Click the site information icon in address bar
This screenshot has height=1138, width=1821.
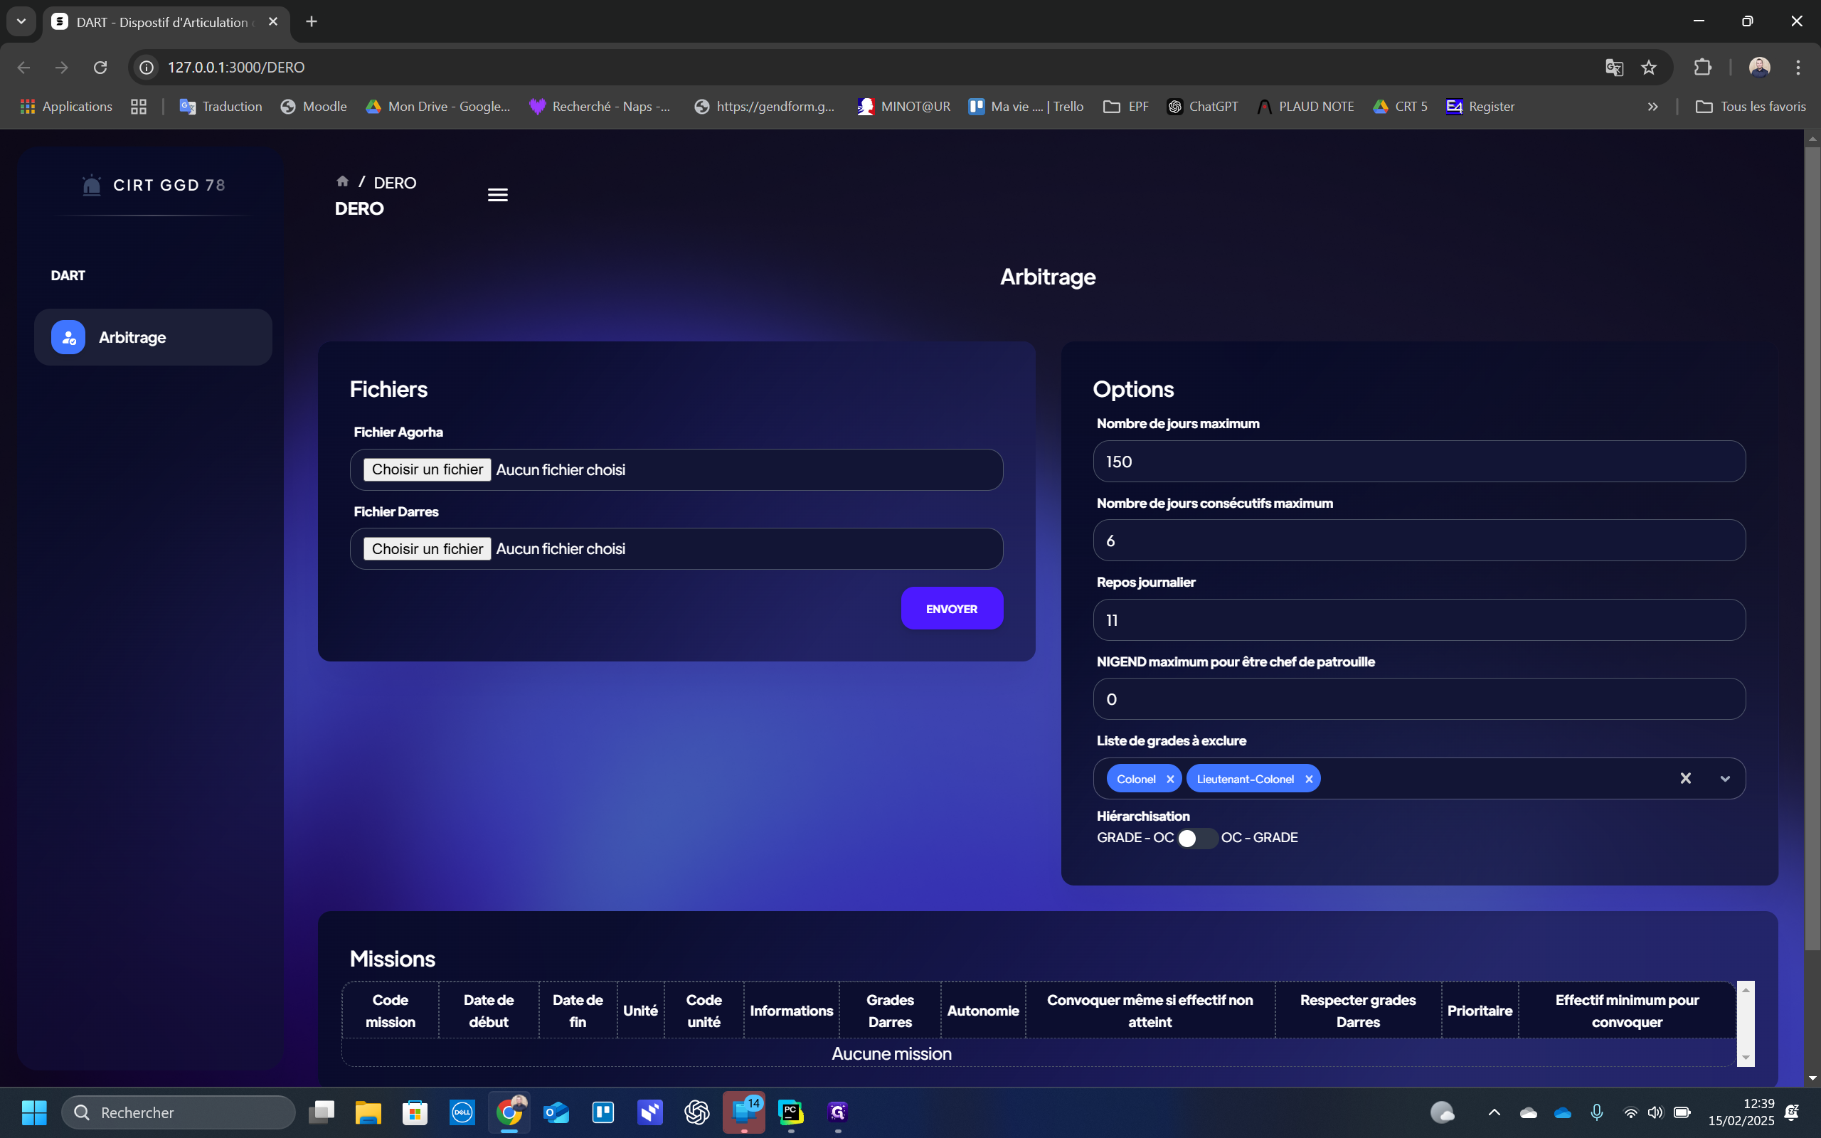[x=147, y=67]
